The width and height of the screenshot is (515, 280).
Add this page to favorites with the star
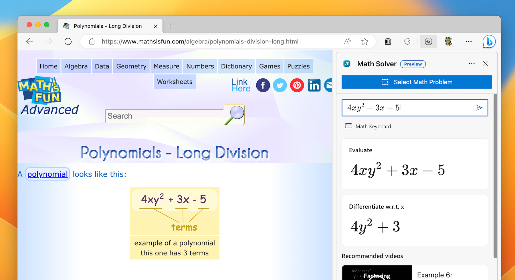(365, 42)
